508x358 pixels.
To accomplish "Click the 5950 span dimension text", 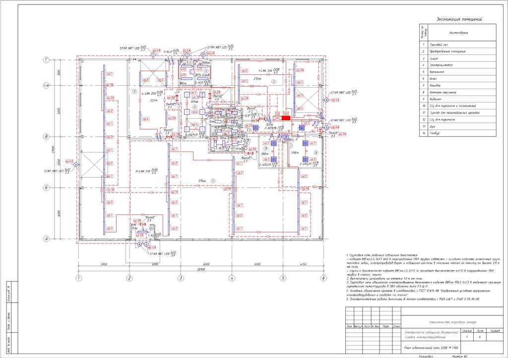I will pos(104,264).
